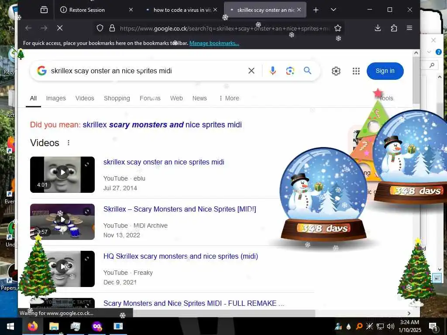447x335 pixels.
Task: Open notification center in taskbar
Action: coord(433,327)
